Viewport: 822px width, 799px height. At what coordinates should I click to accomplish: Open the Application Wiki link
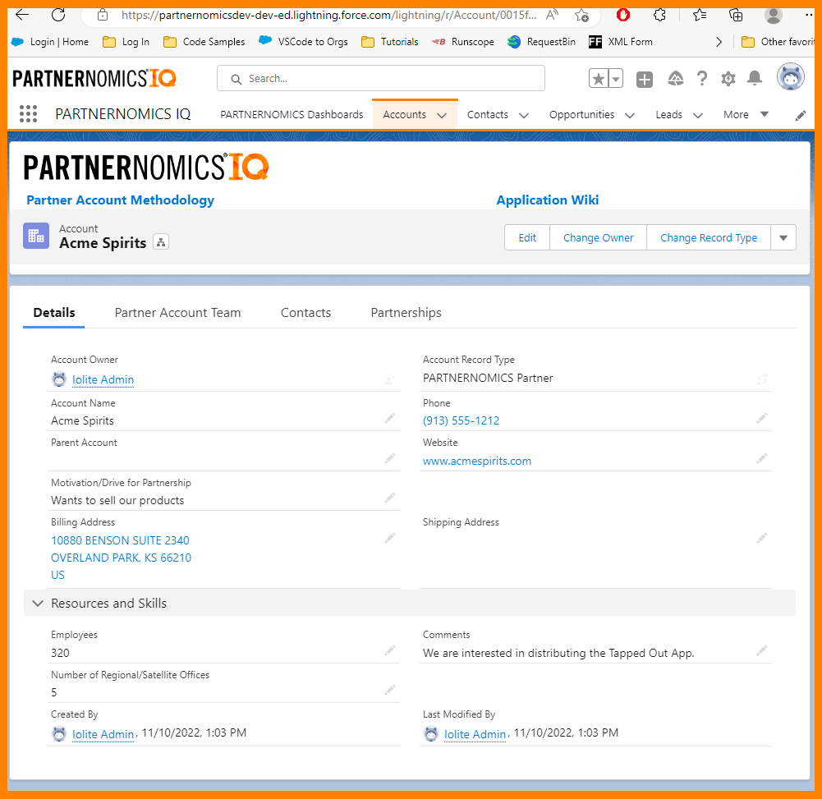point(547,200)
